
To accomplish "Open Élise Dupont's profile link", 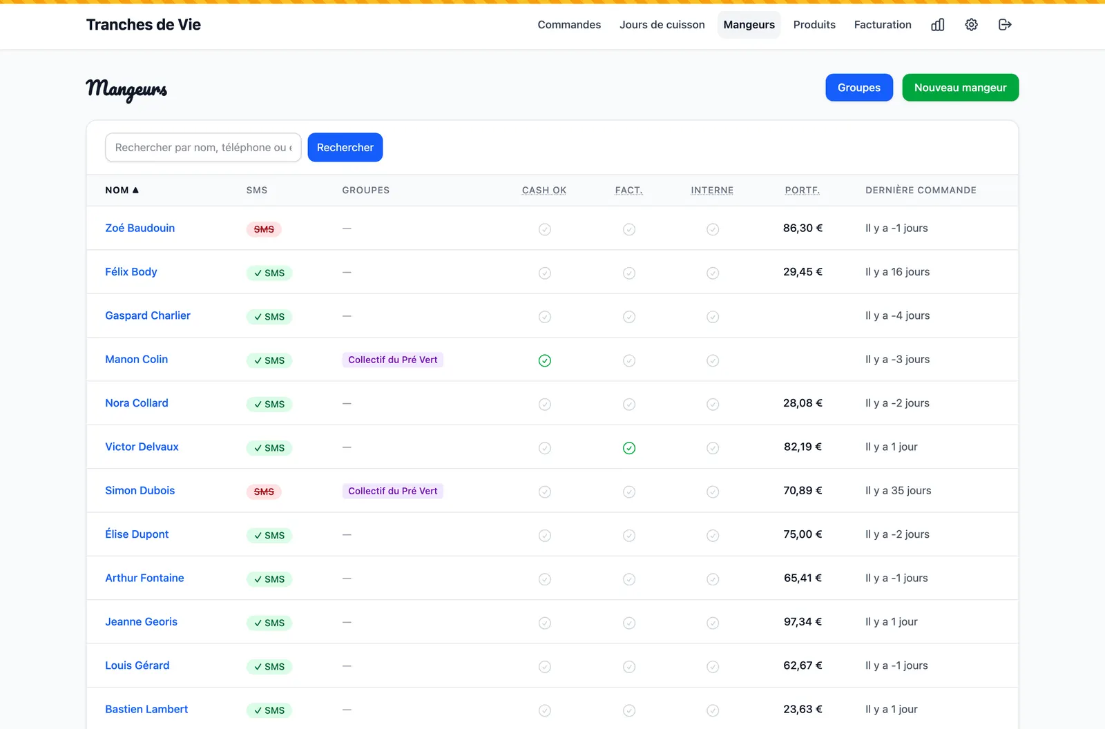I will click(137, 534).
